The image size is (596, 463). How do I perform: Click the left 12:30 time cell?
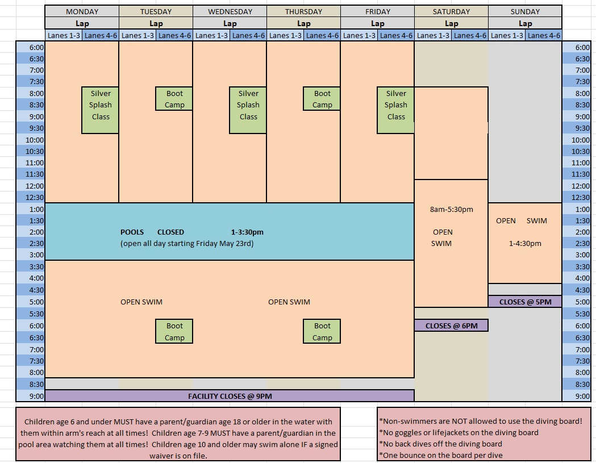[31, 197]
